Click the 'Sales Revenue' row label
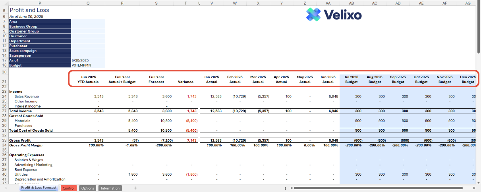 [x=27, y=96]
